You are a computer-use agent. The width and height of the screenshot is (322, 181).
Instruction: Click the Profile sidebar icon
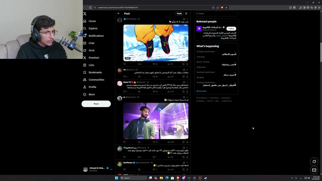click(85, 87)
